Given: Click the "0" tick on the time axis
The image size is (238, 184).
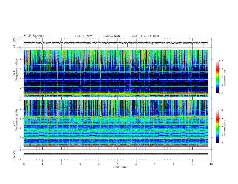Looking at the screenshot, I should (x=24, y=164).
